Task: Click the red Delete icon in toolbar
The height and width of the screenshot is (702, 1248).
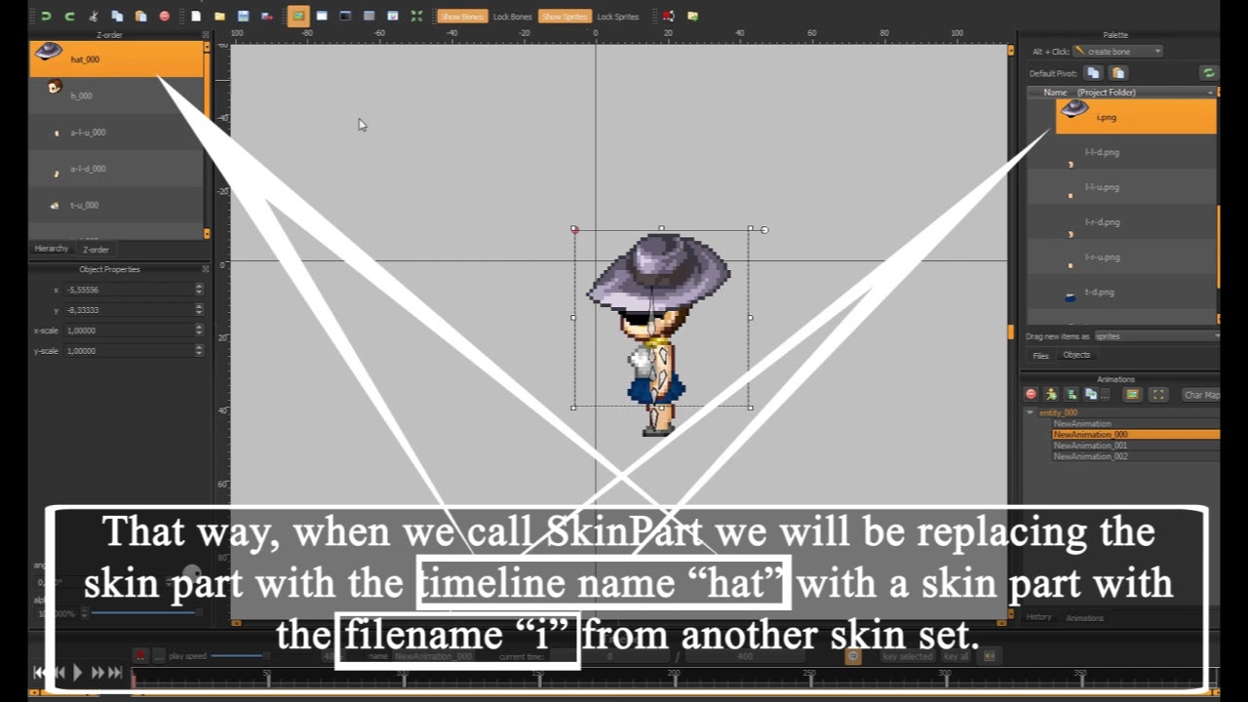Action: pyautogui.click(x=164, y=16)
